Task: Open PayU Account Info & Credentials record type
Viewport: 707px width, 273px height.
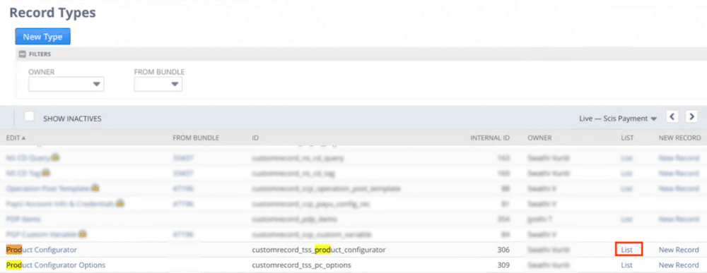Action: coord(60,204)
